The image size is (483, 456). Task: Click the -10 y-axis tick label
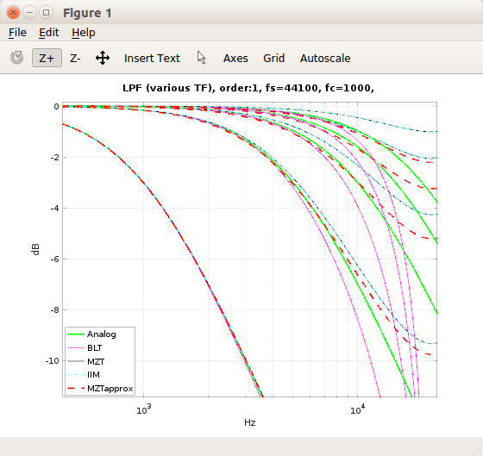[52, 361]
